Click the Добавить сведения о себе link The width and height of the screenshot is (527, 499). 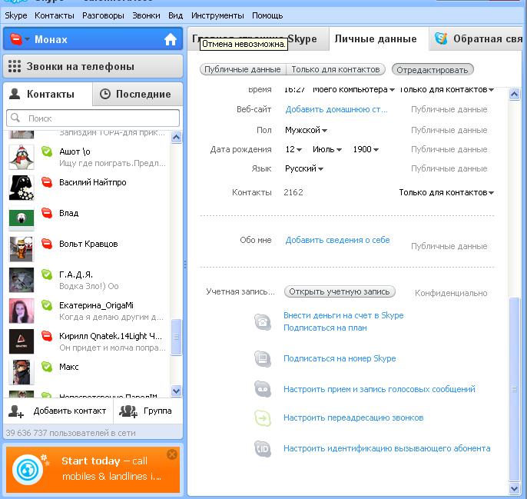337,240
